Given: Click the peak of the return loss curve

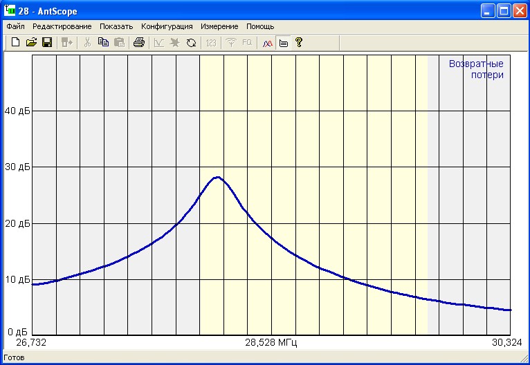Looking at the screenshot, I should 217,178.
